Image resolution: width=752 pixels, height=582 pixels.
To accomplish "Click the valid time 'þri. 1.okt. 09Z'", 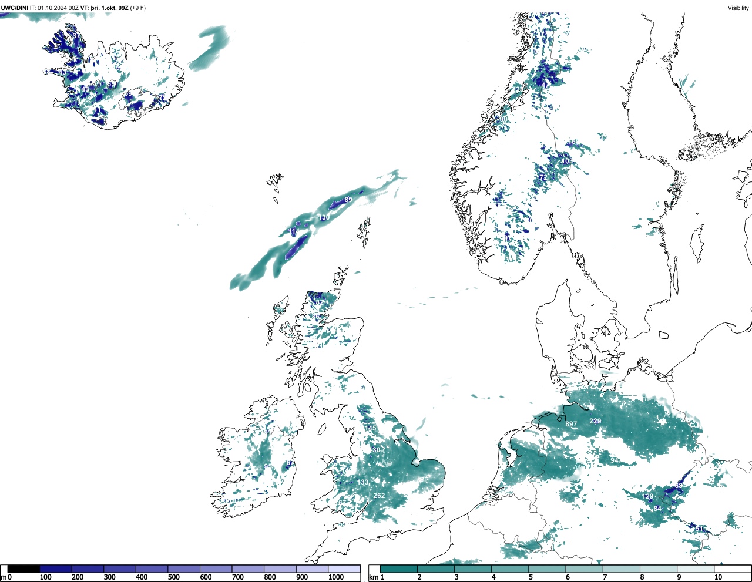I will pos(110,8).
